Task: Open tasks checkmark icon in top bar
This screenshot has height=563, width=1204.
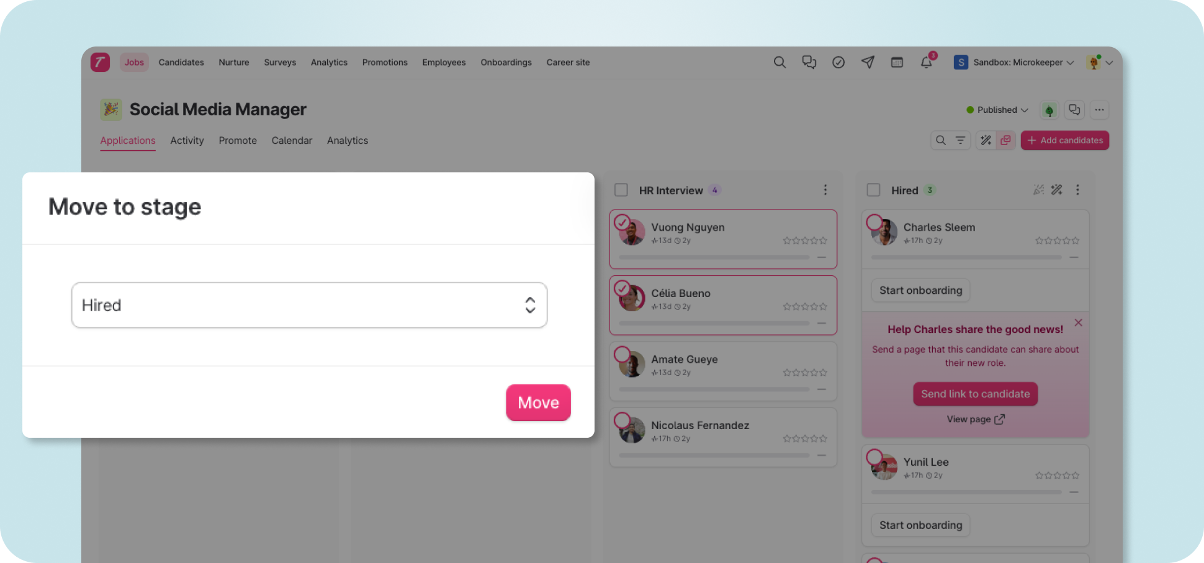Action: click(x=838, y=62)
